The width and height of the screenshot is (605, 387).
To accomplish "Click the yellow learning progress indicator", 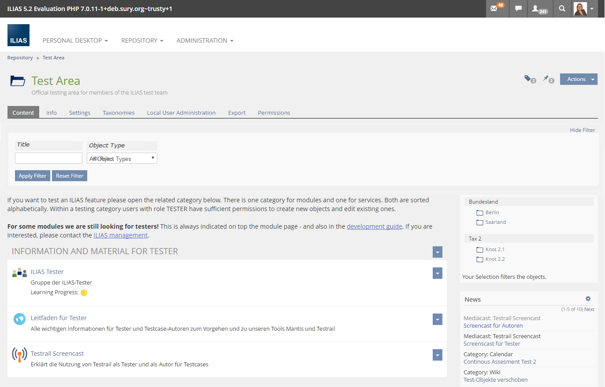I will pos(84,293).
